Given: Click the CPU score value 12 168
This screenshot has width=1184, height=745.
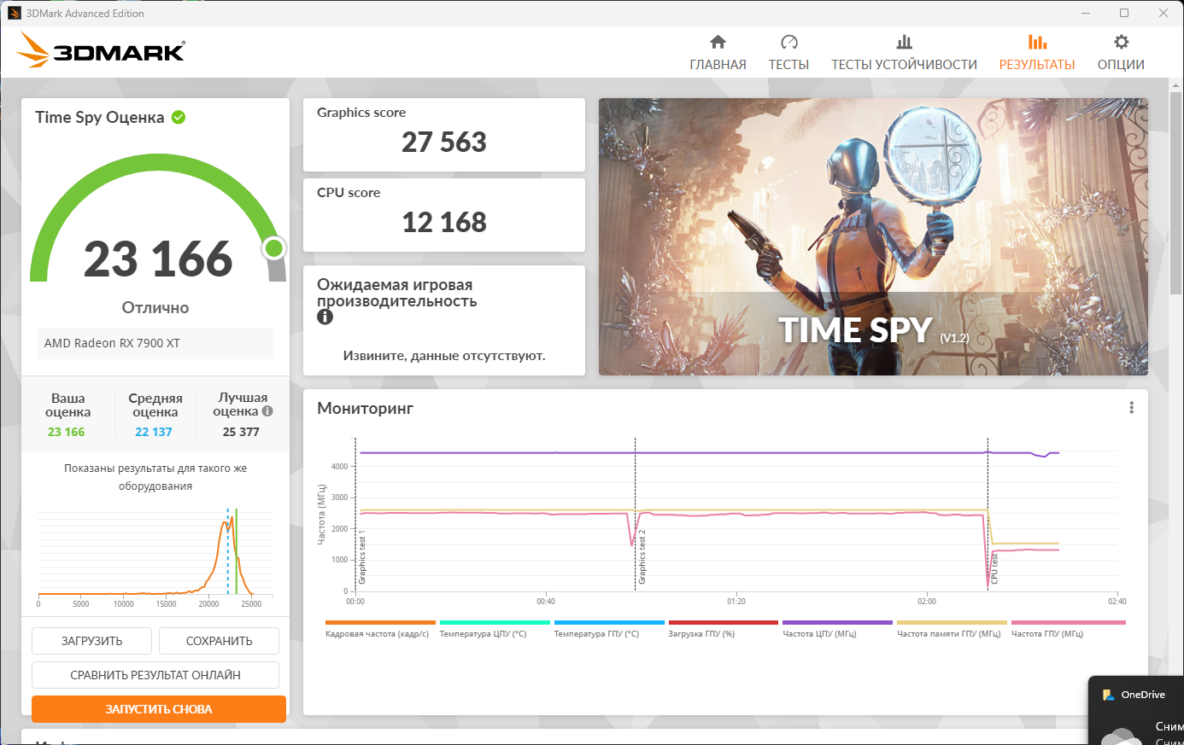Looking at the screenshot, I should [x=444, y=222].
